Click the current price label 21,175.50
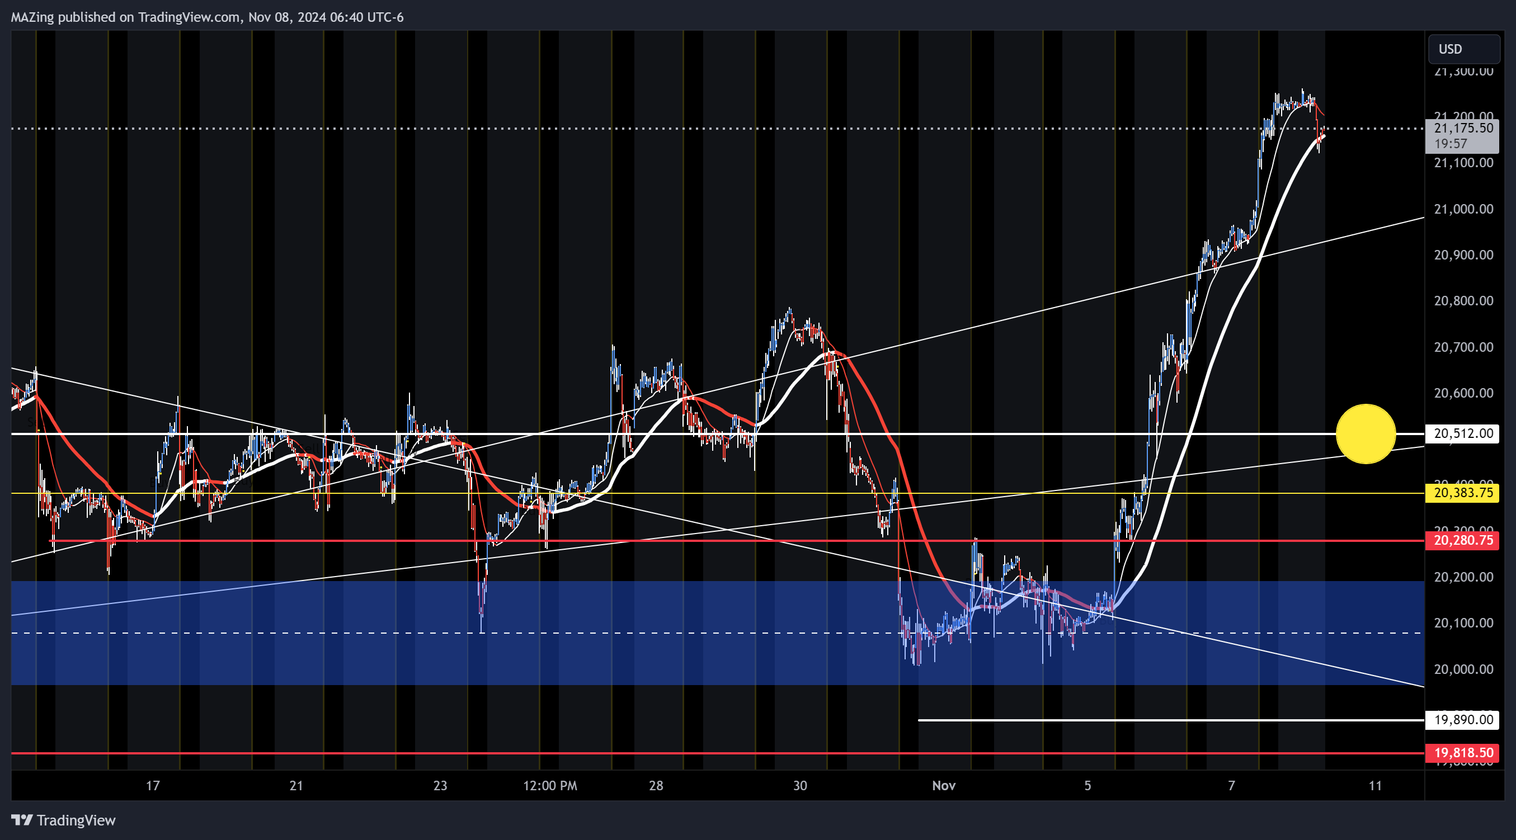The height and width of the screenshot is (840, 1516). click(1463, 128)
